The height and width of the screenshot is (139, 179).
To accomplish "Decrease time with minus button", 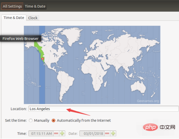I will (x=56, y=134).
